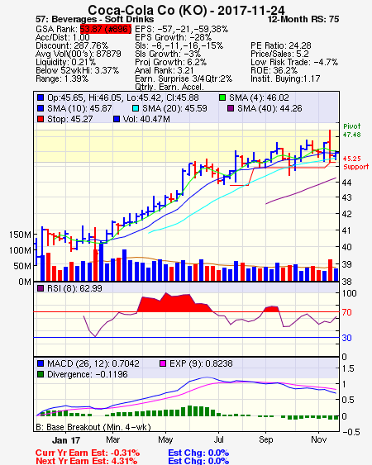Image resolution: width=372 pixels, height=465 pixels.
Task: Click the Sls Growth: -3% text
Action: coord(168,54)
